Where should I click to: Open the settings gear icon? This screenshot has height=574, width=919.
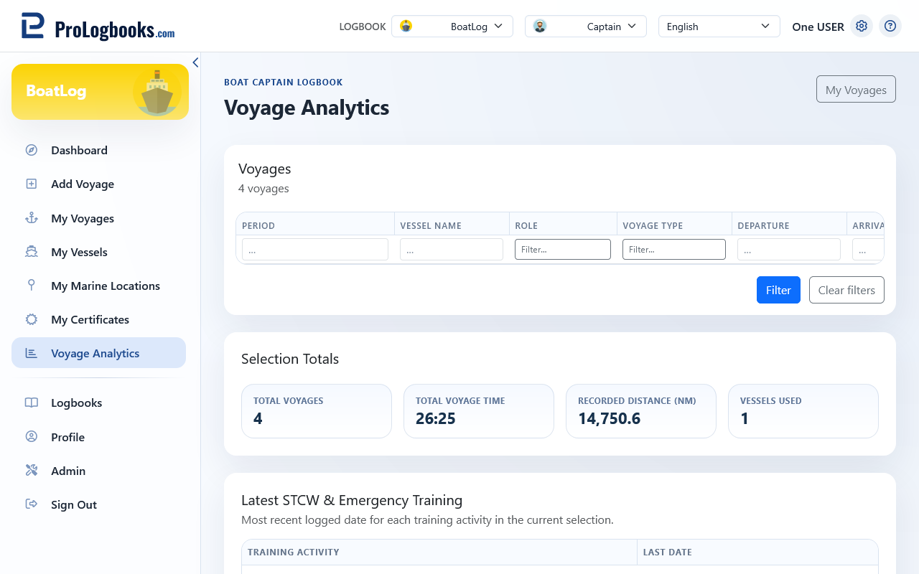pos(862,26)
